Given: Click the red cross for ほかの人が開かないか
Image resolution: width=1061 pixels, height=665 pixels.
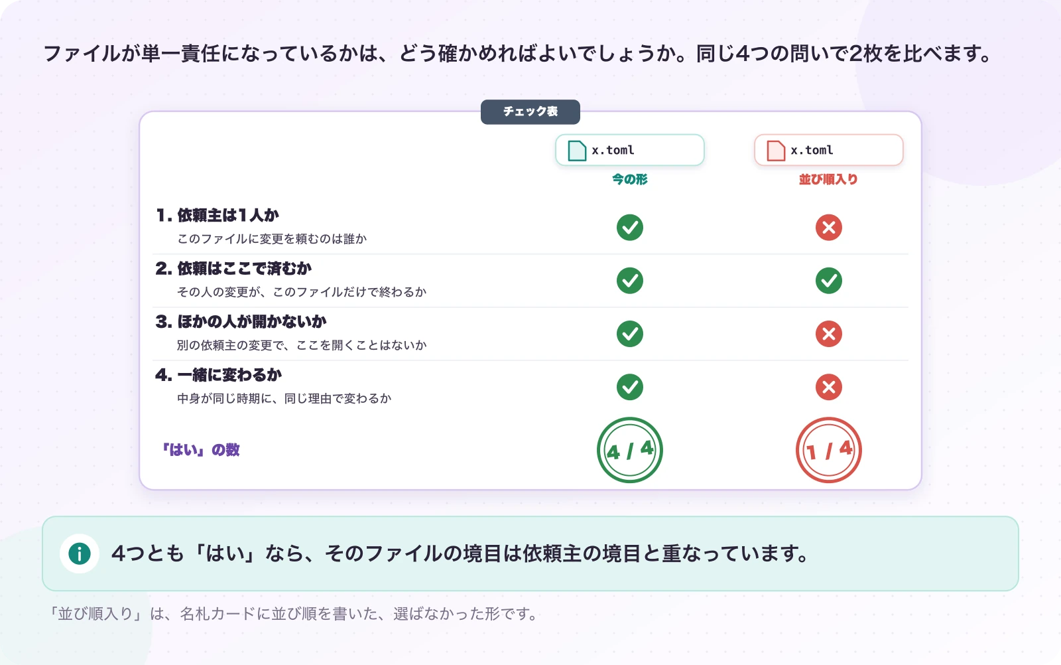Looking at the screenshot, I should point(829,334).
